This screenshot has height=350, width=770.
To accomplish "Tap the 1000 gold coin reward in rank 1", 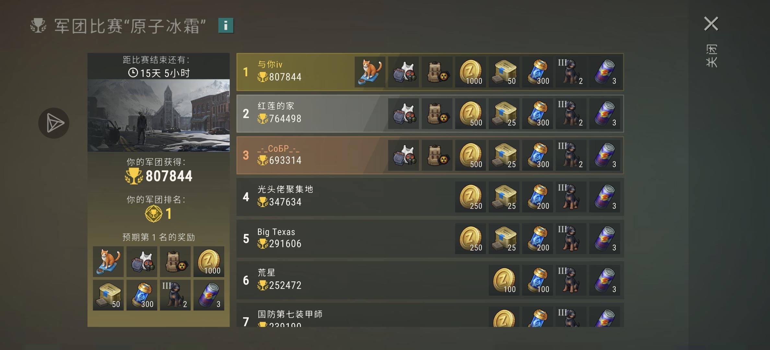I will (471, 72).
